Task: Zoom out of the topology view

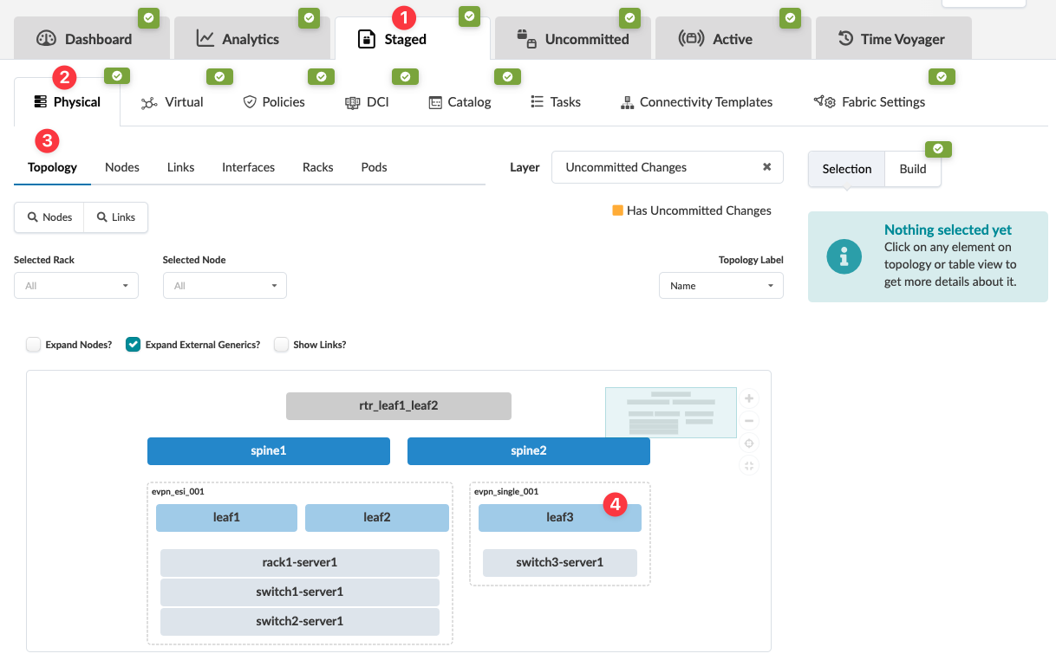Action: 749,421
